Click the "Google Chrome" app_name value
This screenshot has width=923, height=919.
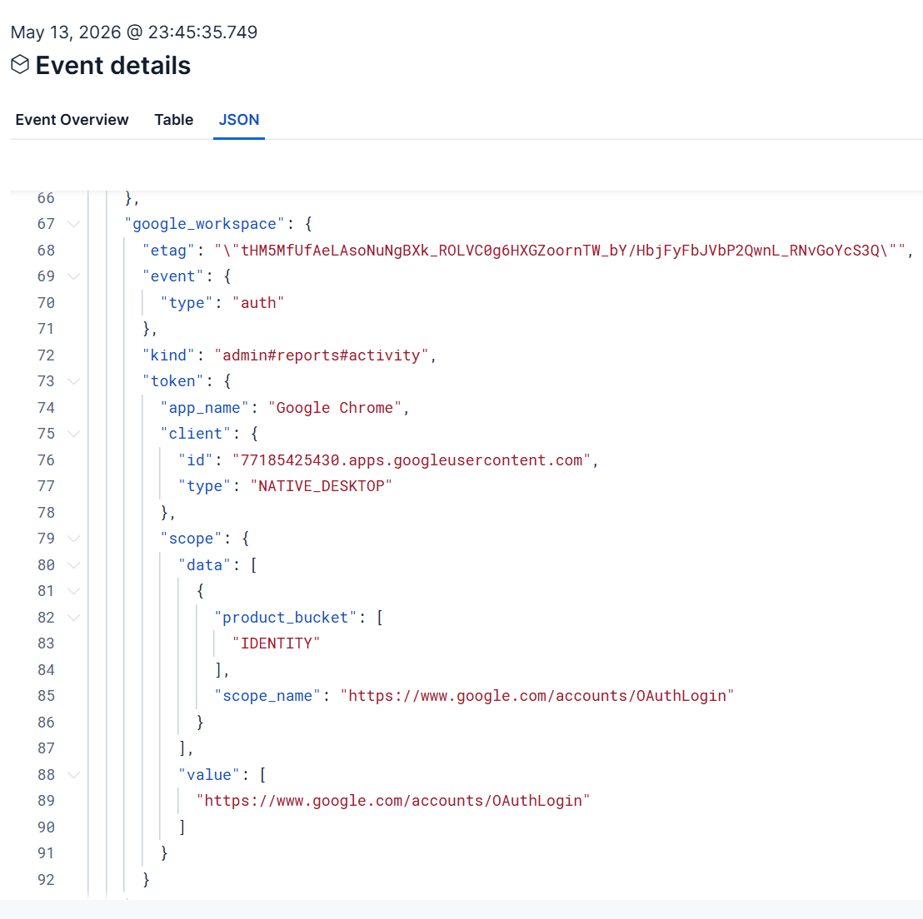point(335,408)
